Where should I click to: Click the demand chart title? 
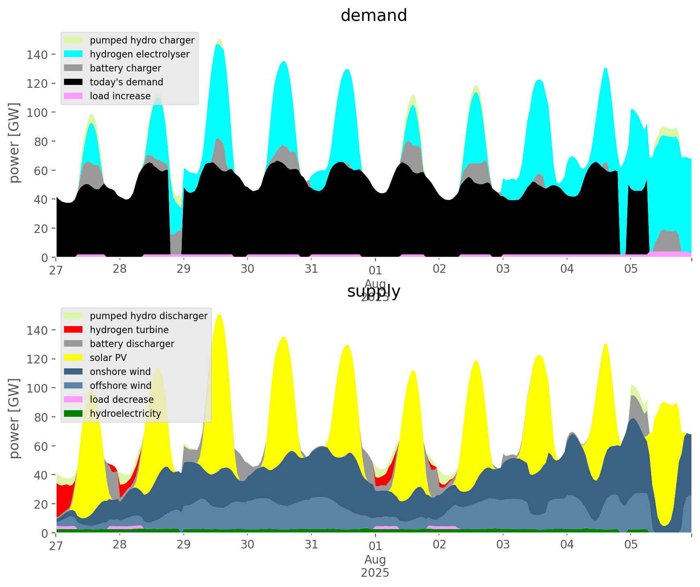coord(373,16)
